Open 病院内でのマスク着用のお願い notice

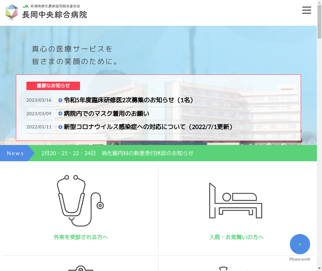click(x=106, y=114)
